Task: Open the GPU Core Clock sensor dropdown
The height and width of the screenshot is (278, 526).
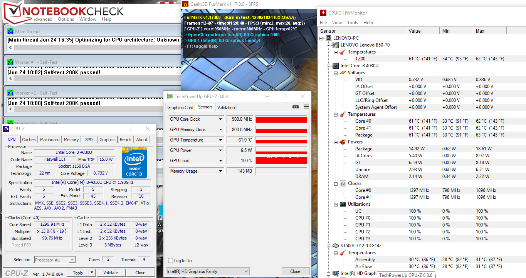Action: 220,119
